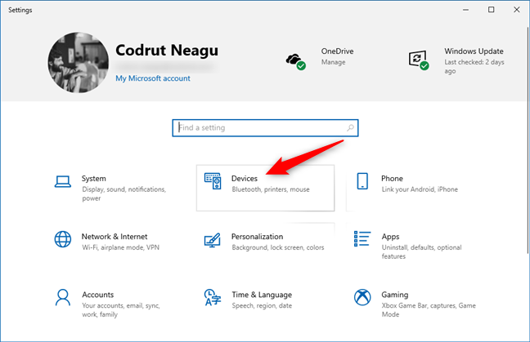Viewport: 530px width, 342px height.
Task: Open the Personalization paintbrush icon
Action: (213, 240)
